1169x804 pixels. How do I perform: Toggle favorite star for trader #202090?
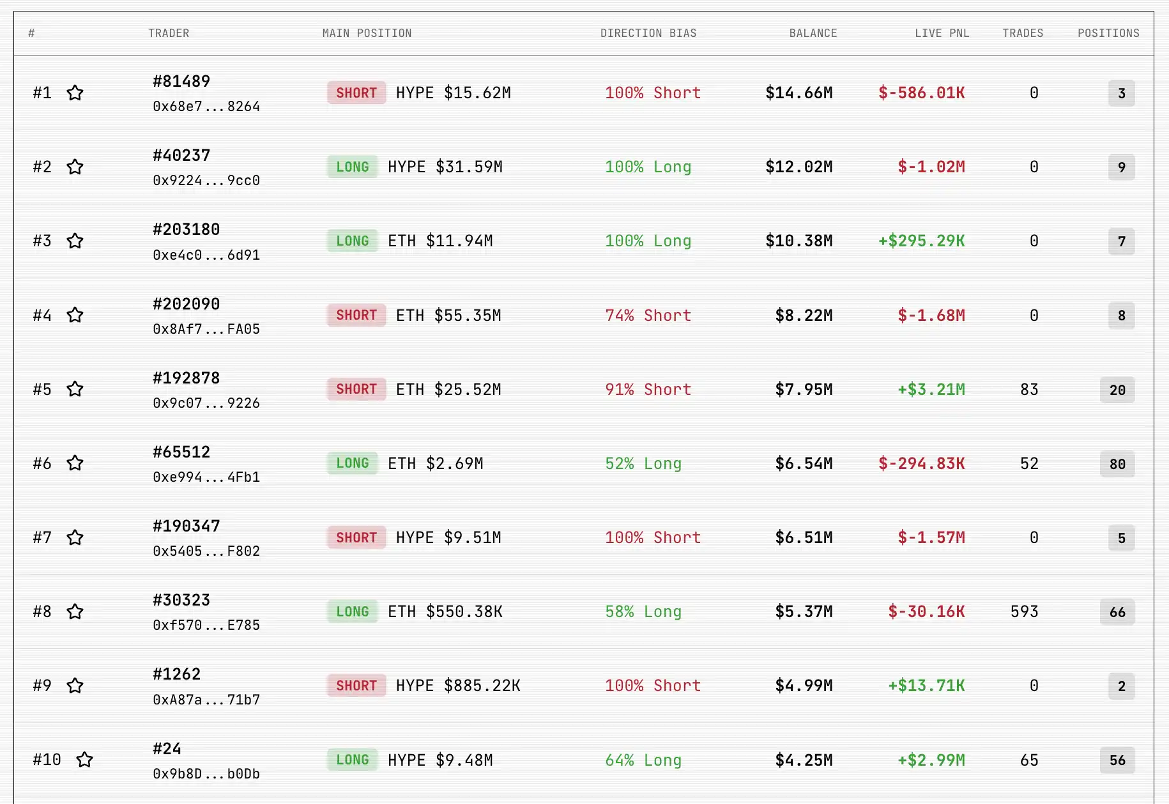(75, 315)
